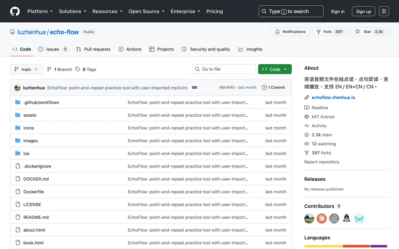Switch to the Insights tab
399x249 pixels.
tap(250, 49)
